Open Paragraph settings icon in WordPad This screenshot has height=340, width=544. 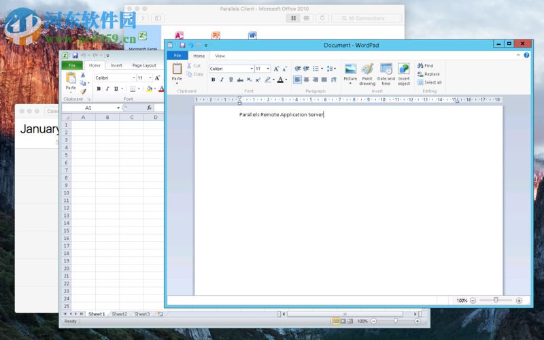pos(334,80)
